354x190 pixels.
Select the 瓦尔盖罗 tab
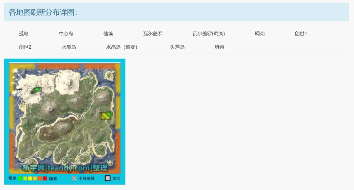point(153,34)
